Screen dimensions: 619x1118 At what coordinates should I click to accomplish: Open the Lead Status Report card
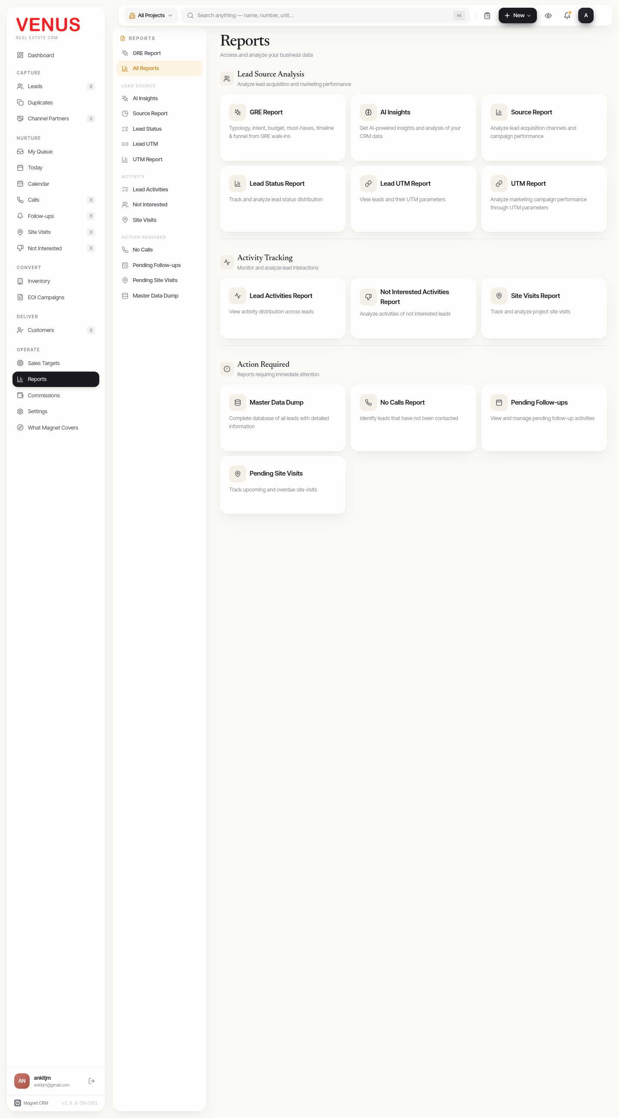pos(283,199)
